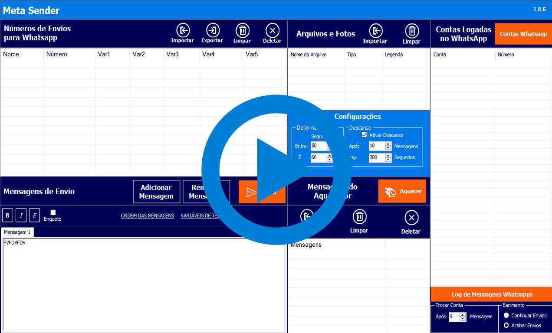The height and width of the screenshot is (333, 552).
Task: Click the Exportar icon for numbers
Action: (212, 33)
